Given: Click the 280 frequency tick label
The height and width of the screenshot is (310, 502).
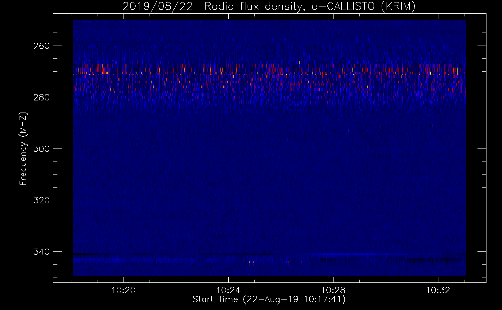Looking at the screenshot, I should 42,97.
